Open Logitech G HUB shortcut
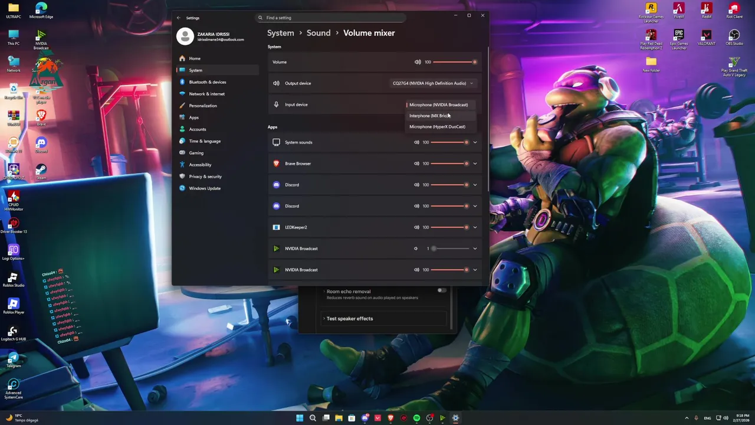The height and width of the screenshot is (425, 755). click(13, 334)
